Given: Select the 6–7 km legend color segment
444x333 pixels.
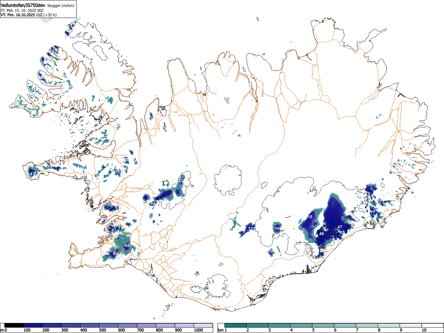Looking at the screenshot, I should click(345, 325).
